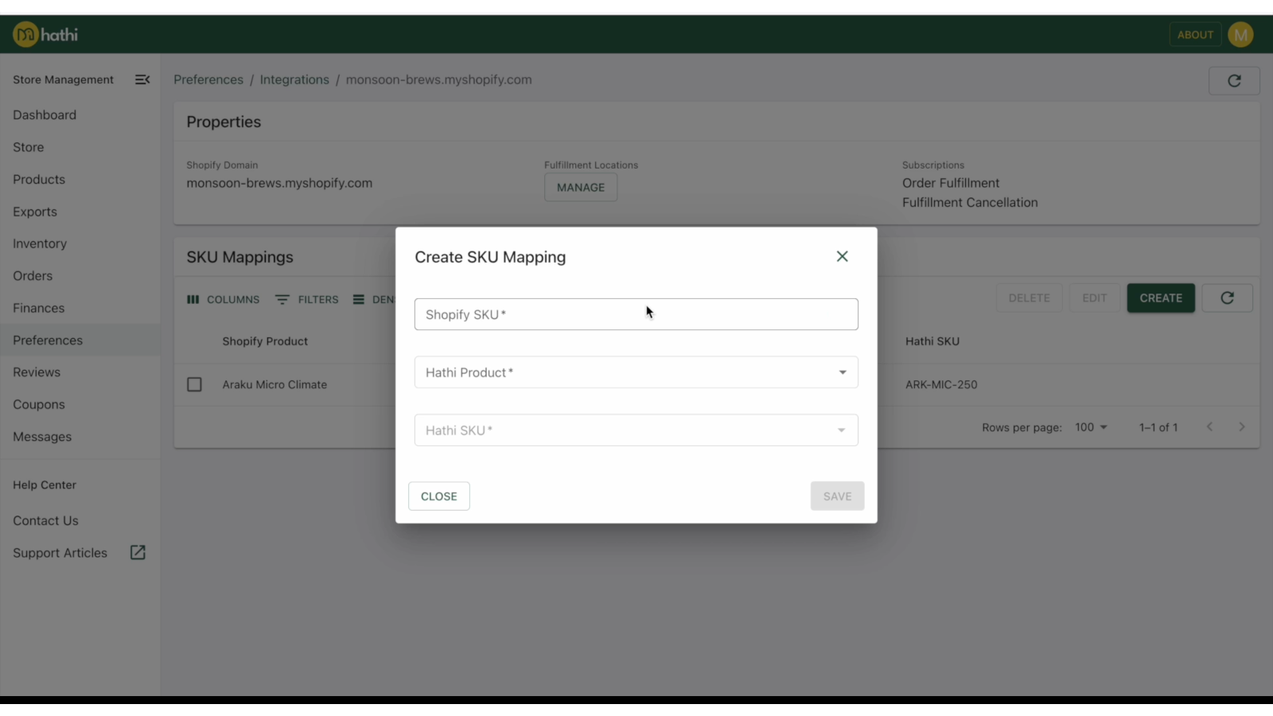Viewport: 1273px width, 716px height.
Task: Click the ARK-MIC-250 cell
Action: point(941,384)
